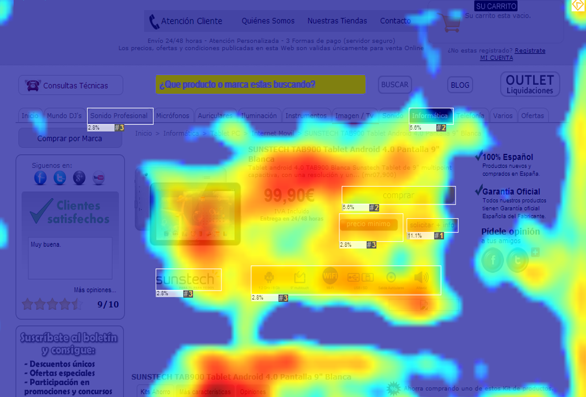586x397 pixels.
Task: Open the Regístrate link
Action: tap(530, 51)
